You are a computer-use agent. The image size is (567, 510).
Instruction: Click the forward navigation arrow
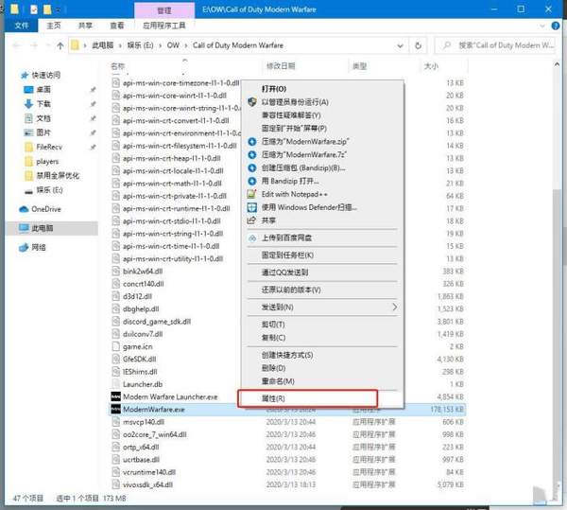(34, 45)
